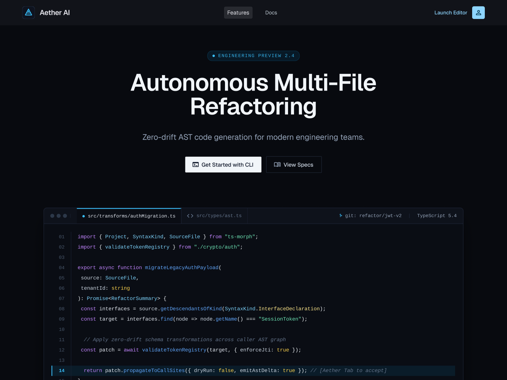Click the Autonomous Multi-File Refactoring heading
507x380 pixels.
pos(253,95)
